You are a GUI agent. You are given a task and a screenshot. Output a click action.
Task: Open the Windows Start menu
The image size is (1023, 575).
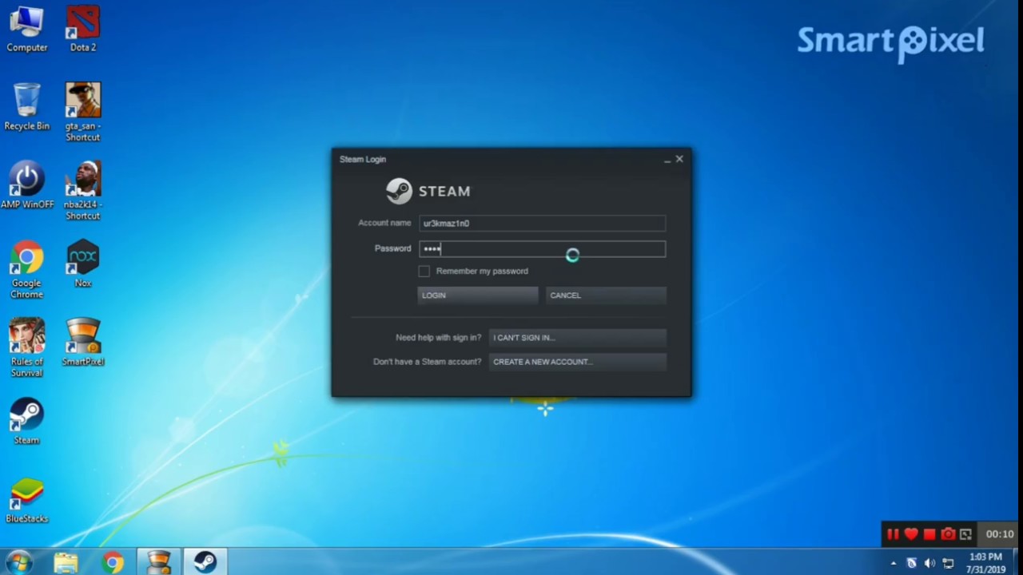click(x=19, y=561)
